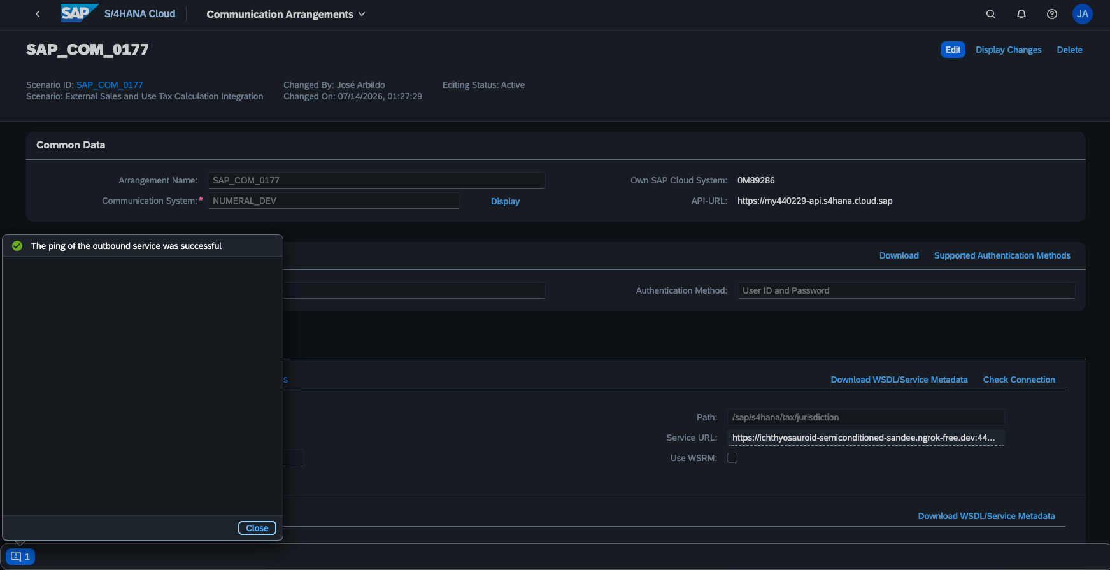Image resolution: width=1110 pixels, height=570 pixels.
Task: Toggle the messages indicator button showing 1
Action: point(20,557)
